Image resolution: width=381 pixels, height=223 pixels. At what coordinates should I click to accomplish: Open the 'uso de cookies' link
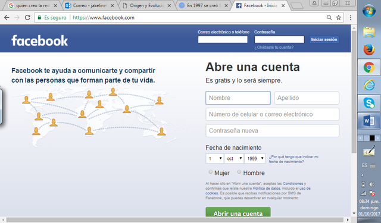pos(305,189)
